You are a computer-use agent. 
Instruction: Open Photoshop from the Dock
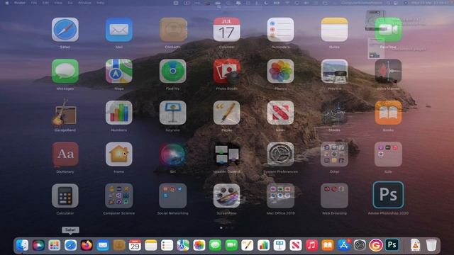pyautogui.click(x=392, y=246)
